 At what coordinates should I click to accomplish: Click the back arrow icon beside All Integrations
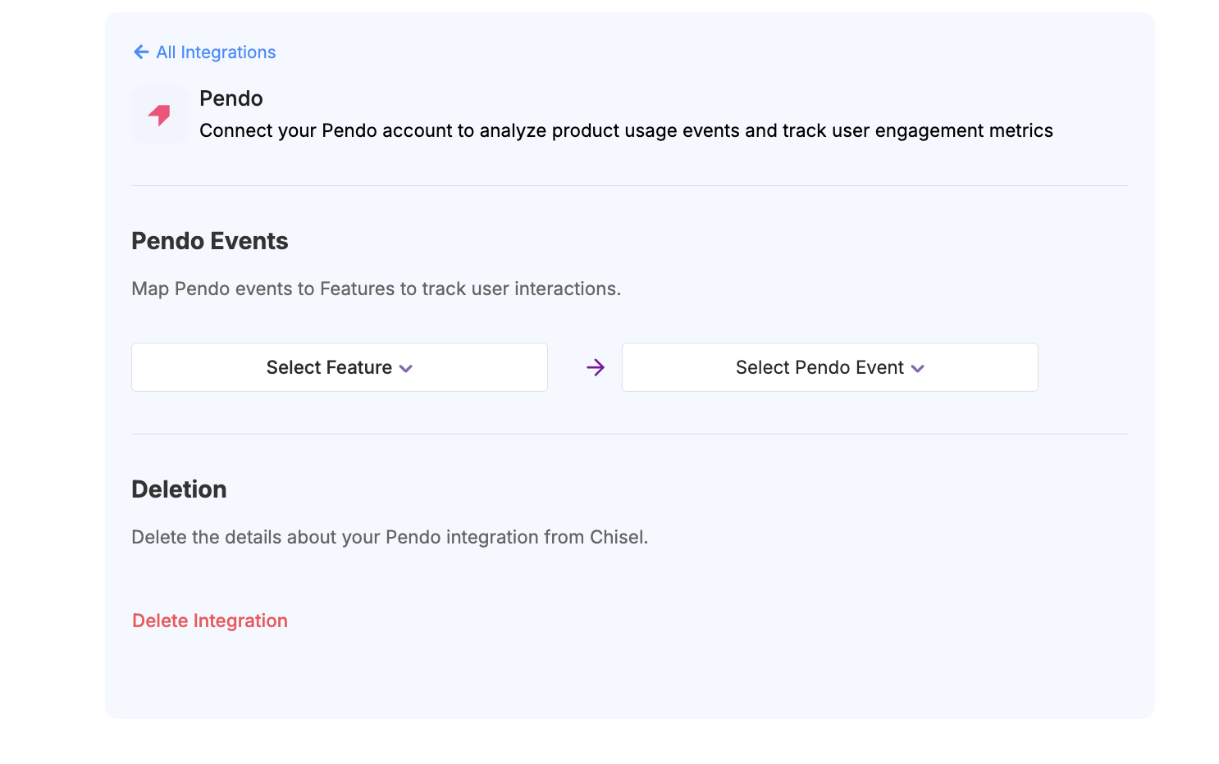pyautogui.click(x=141, y=52)
